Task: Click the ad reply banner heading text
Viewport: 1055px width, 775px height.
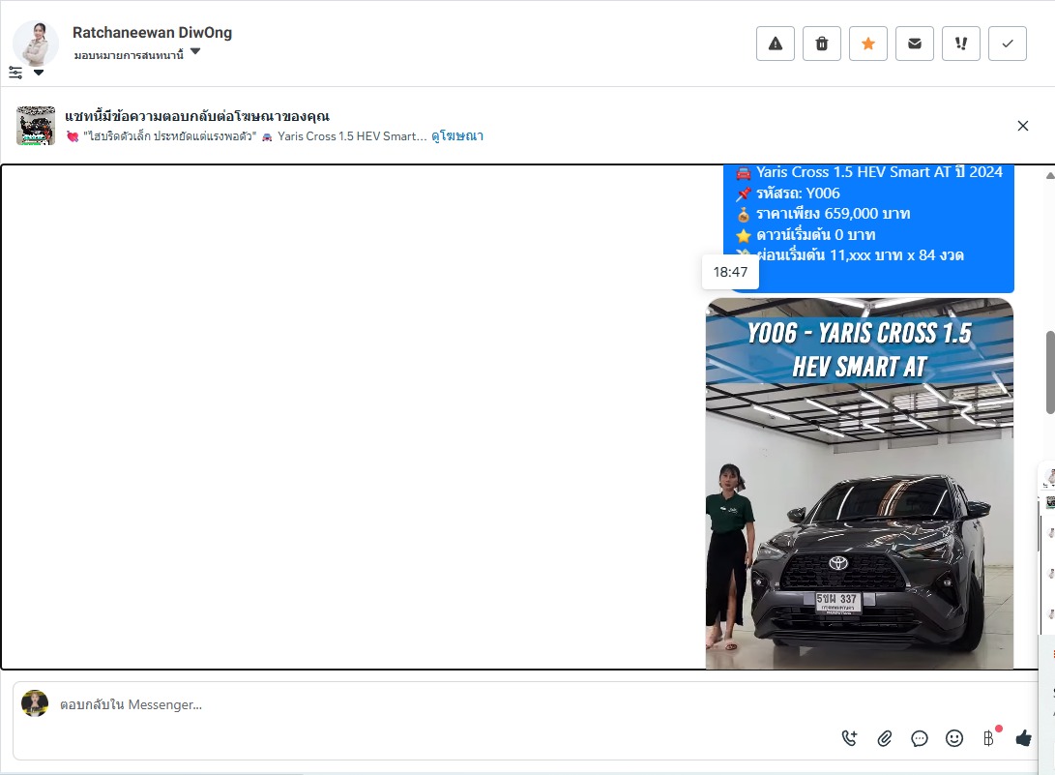Action: 197,116
